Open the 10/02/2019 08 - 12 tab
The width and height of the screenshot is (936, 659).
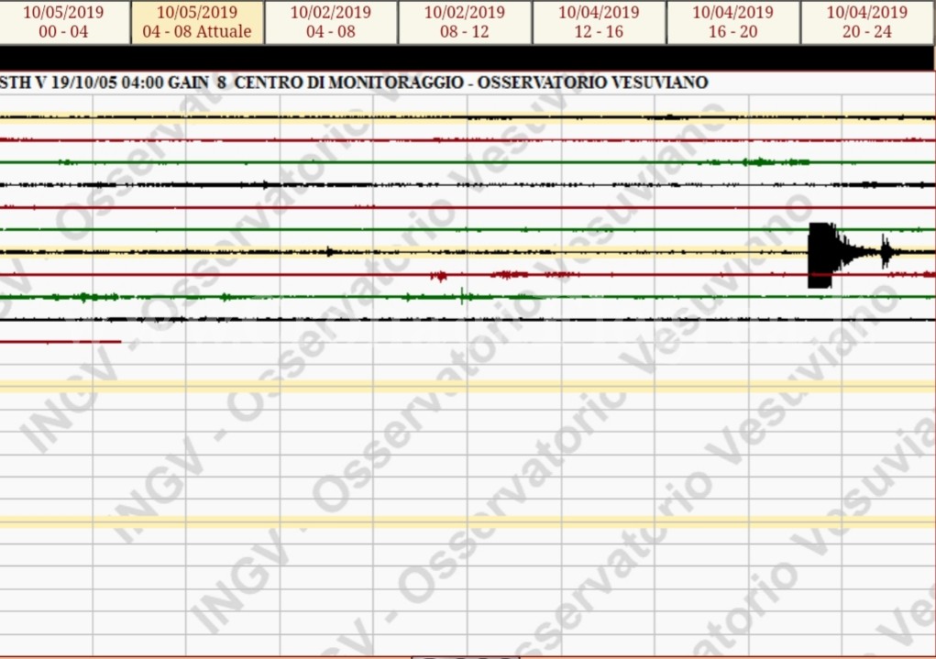[x=465, y=22]
